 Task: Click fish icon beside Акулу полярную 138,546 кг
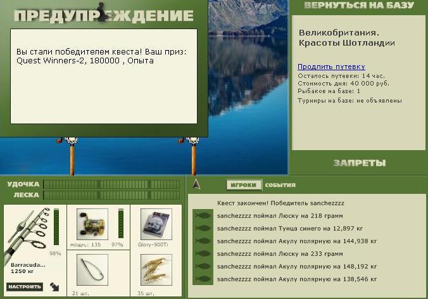pos(203,279)
